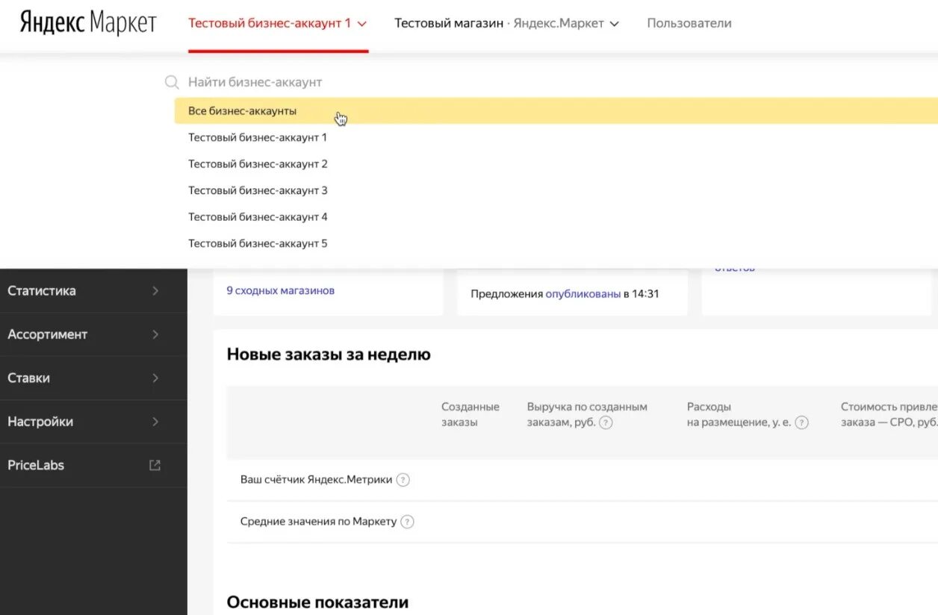This screenshot has width=938, height=615.
Task: Collapse the Тестовый бизнес-аккаунт 1 dropdown
Action: pyautogui.click(x=278, y=23)
